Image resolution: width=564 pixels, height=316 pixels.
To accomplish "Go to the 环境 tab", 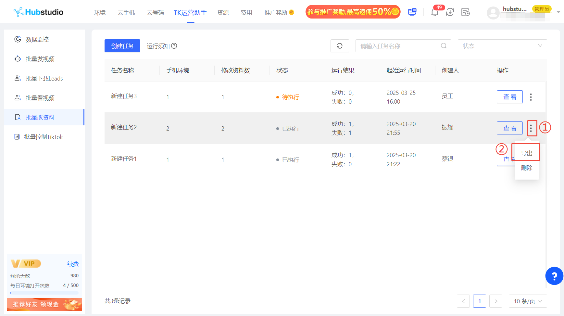I will pyautogui.click(x=100, y=13).
